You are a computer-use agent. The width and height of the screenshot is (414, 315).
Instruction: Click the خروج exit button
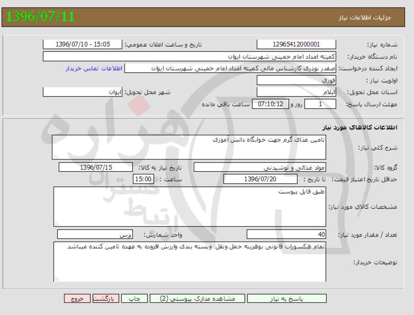pos(77,299)
